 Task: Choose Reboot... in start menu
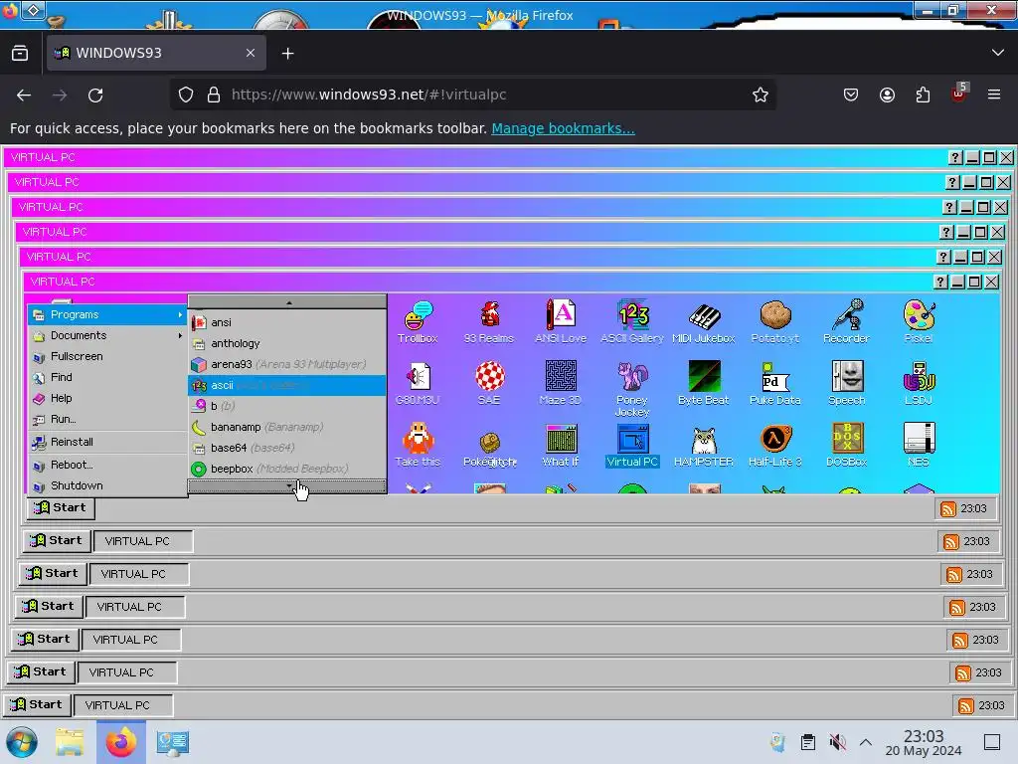107,465
